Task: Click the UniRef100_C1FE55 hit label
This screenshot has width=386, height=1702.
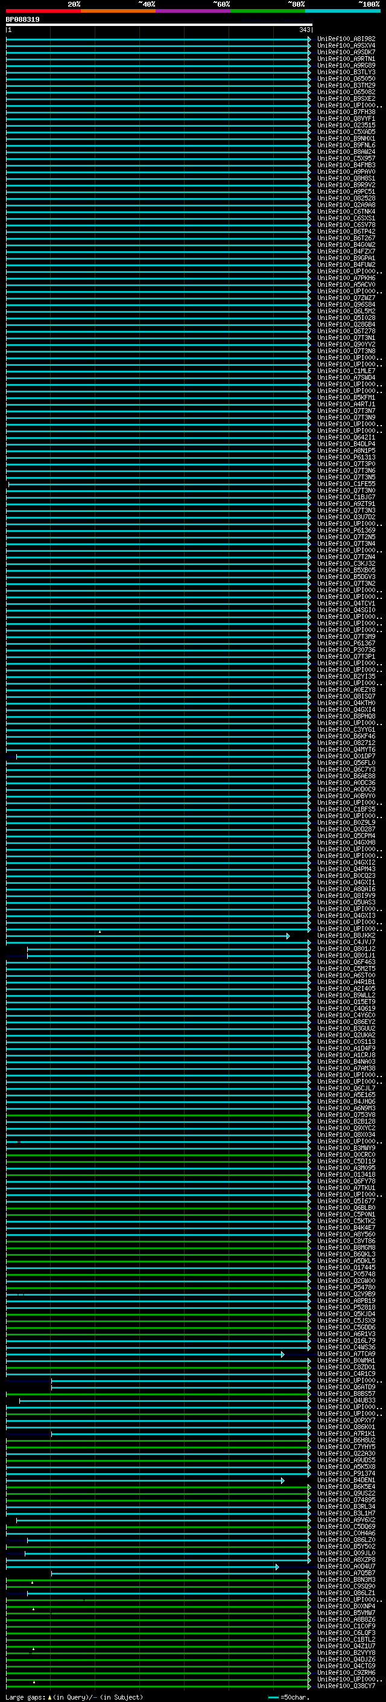Action: (x=346, y=484)
